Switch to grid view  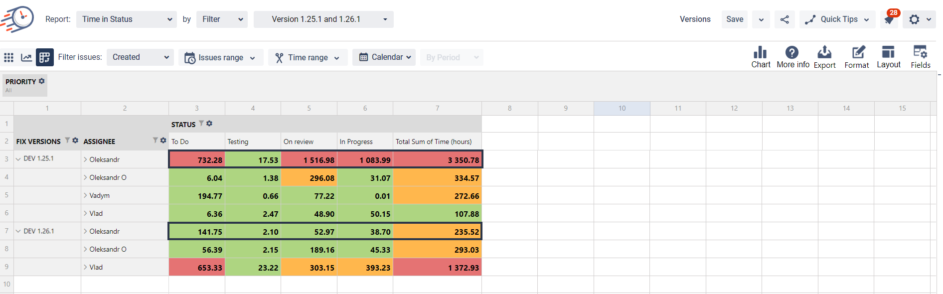[8, 57]
